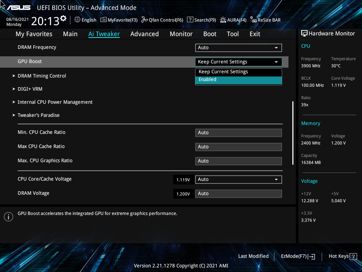Click the 39x ratio value
The height and width of the screenshot is (272, 362).
(305, 105)
